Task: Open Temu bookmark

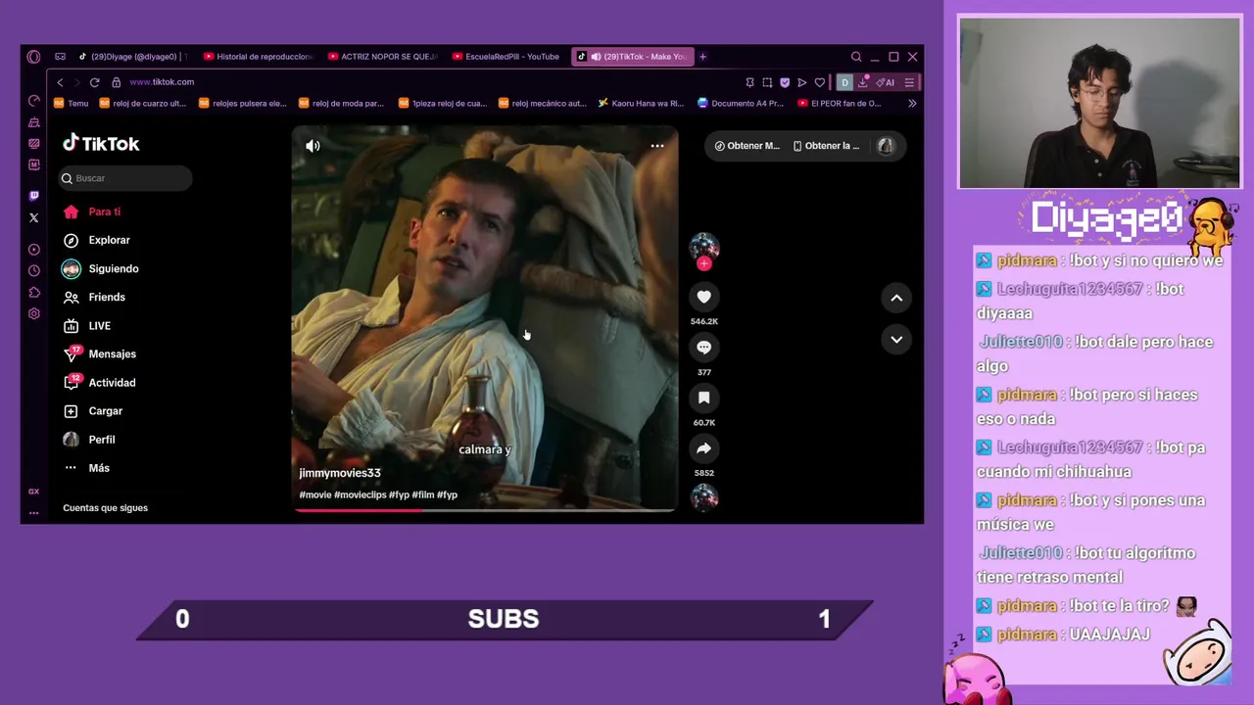Action: (x=71, y=103)
